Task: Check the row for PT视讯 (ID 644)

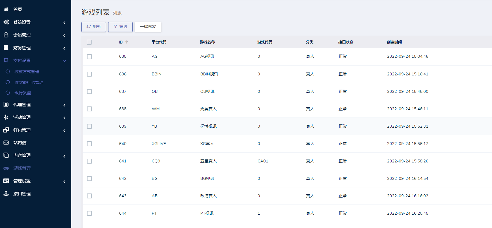Action: pos(89,213)
